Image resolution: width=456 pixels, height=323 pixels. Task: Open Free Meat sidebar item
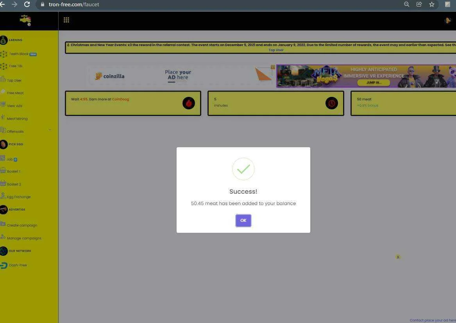point(15,93)
